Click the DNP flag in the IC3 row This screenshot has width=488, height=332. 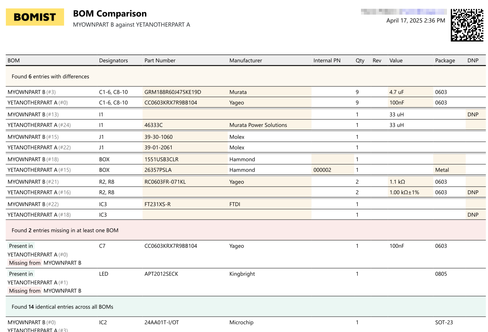click(x=473, y=215)
